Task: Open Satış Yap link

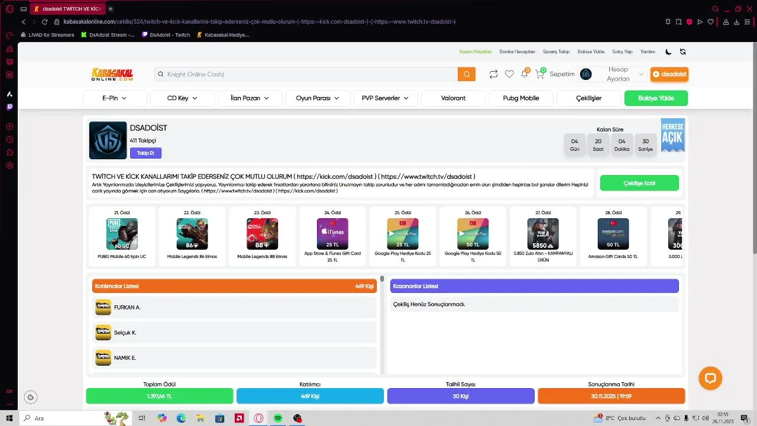Action: (622, 51)
